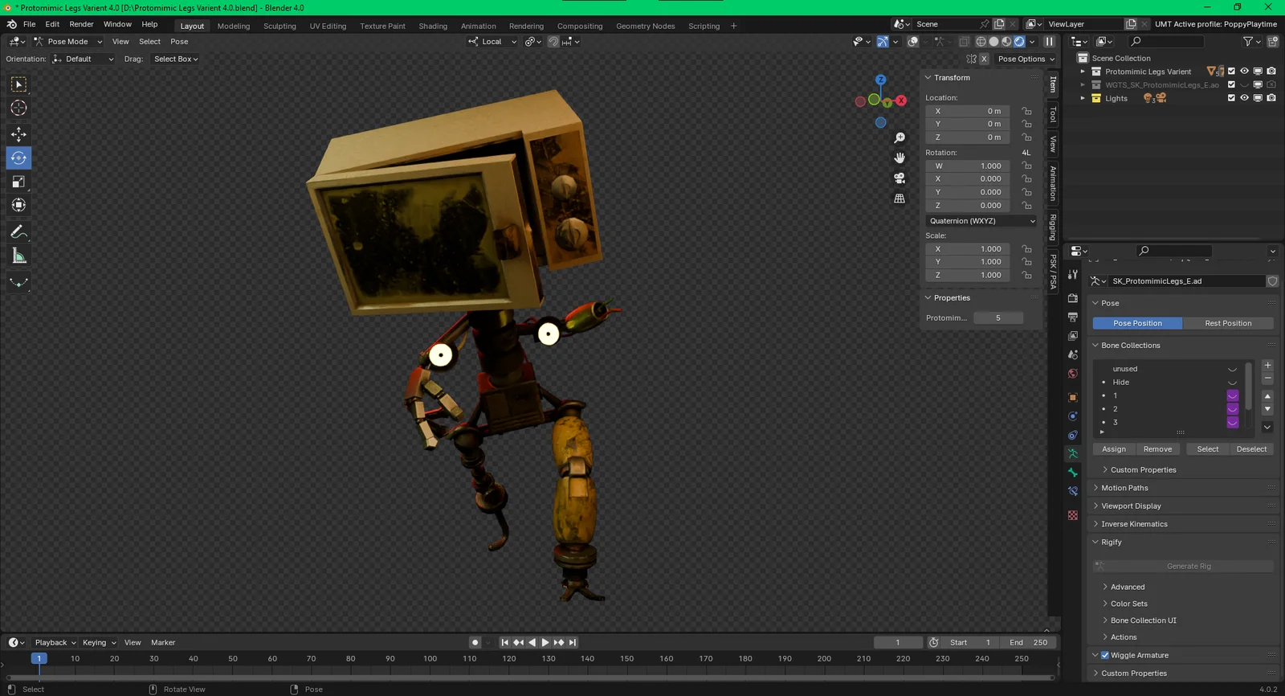Click the Scale X value field
Image resolution: width=1285 pixels, height=696 pixels.
pos(968,249)
